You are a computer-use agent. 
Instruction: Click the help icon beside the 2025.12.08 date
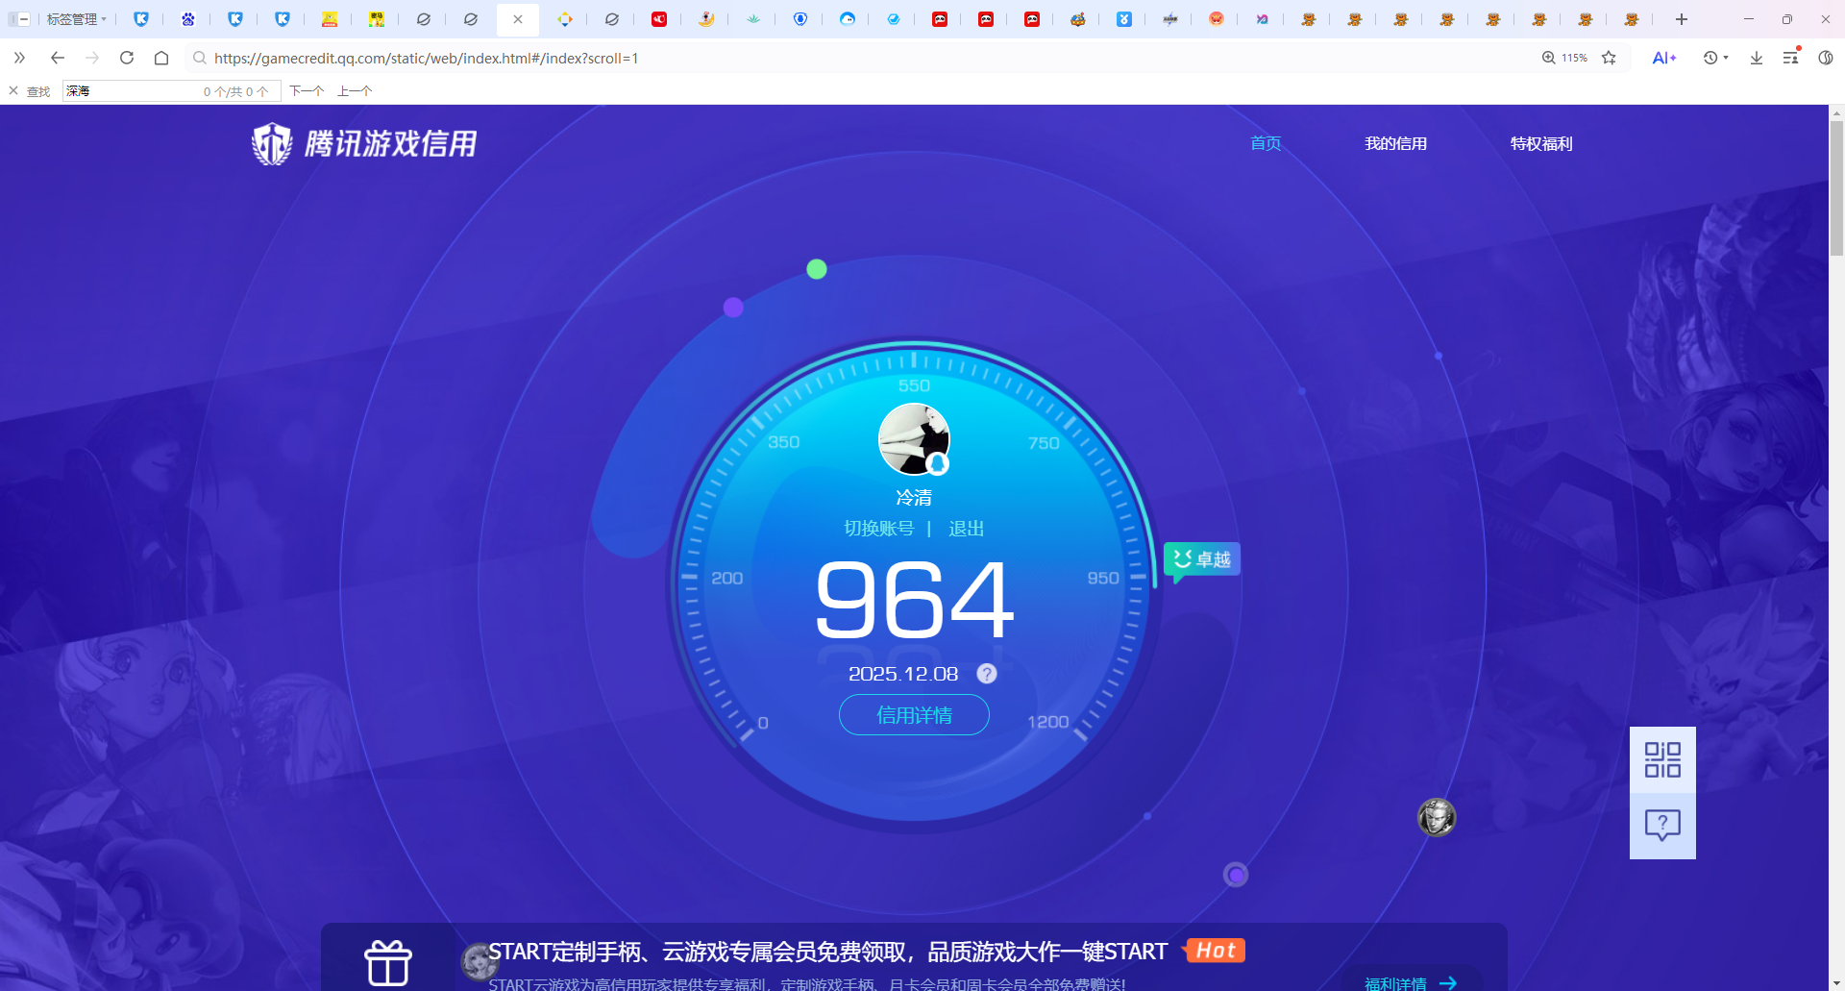coord(986,674)
